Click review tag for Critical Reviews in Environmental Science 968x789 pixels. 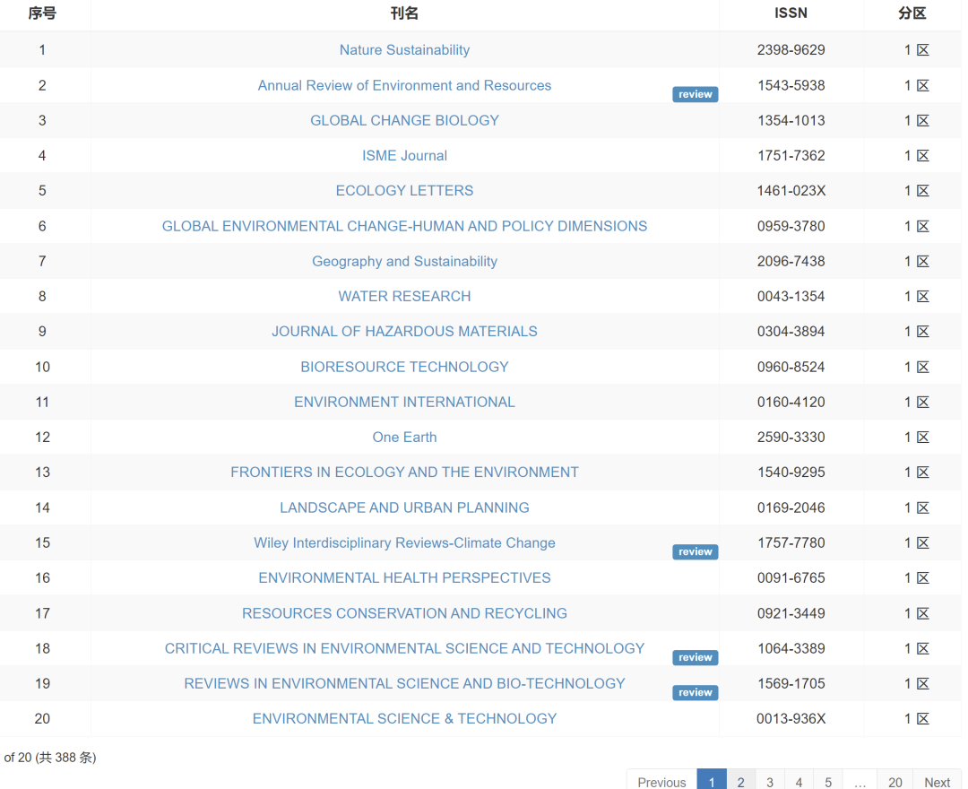coord(695,657)
